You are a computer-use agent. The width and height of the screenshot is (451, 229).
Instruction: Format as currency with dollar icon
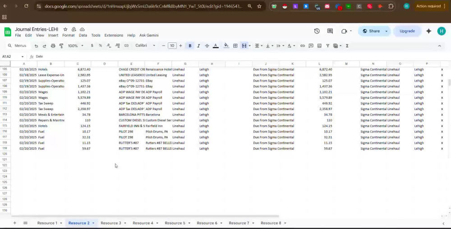[92, 46]
